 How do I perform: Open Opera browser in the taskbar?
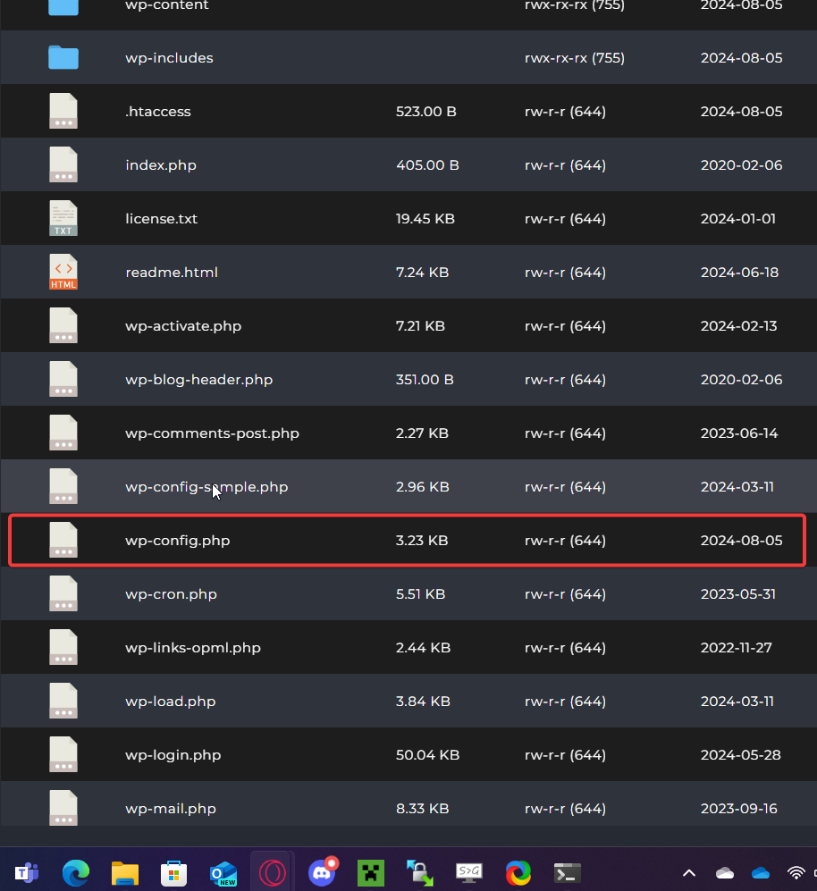(x=272, y=872)
